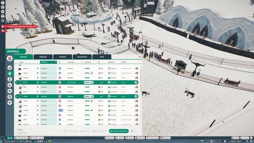The width and height of the screenshot is (254, 143).
Task: Click the plus beside the money balance
Action: 17,141
